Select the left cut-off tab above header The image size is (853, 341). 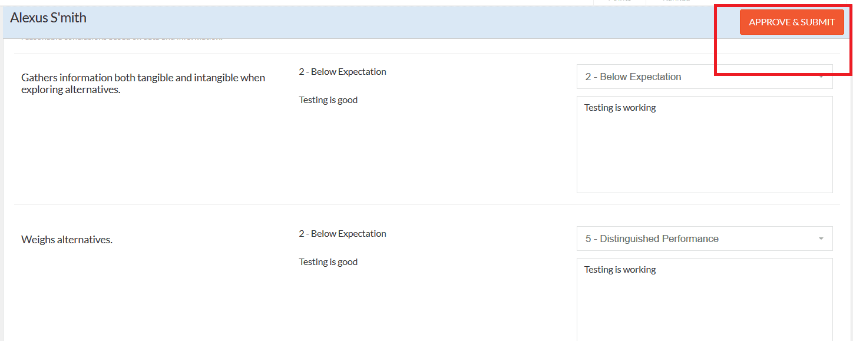[x=619, y=2]
